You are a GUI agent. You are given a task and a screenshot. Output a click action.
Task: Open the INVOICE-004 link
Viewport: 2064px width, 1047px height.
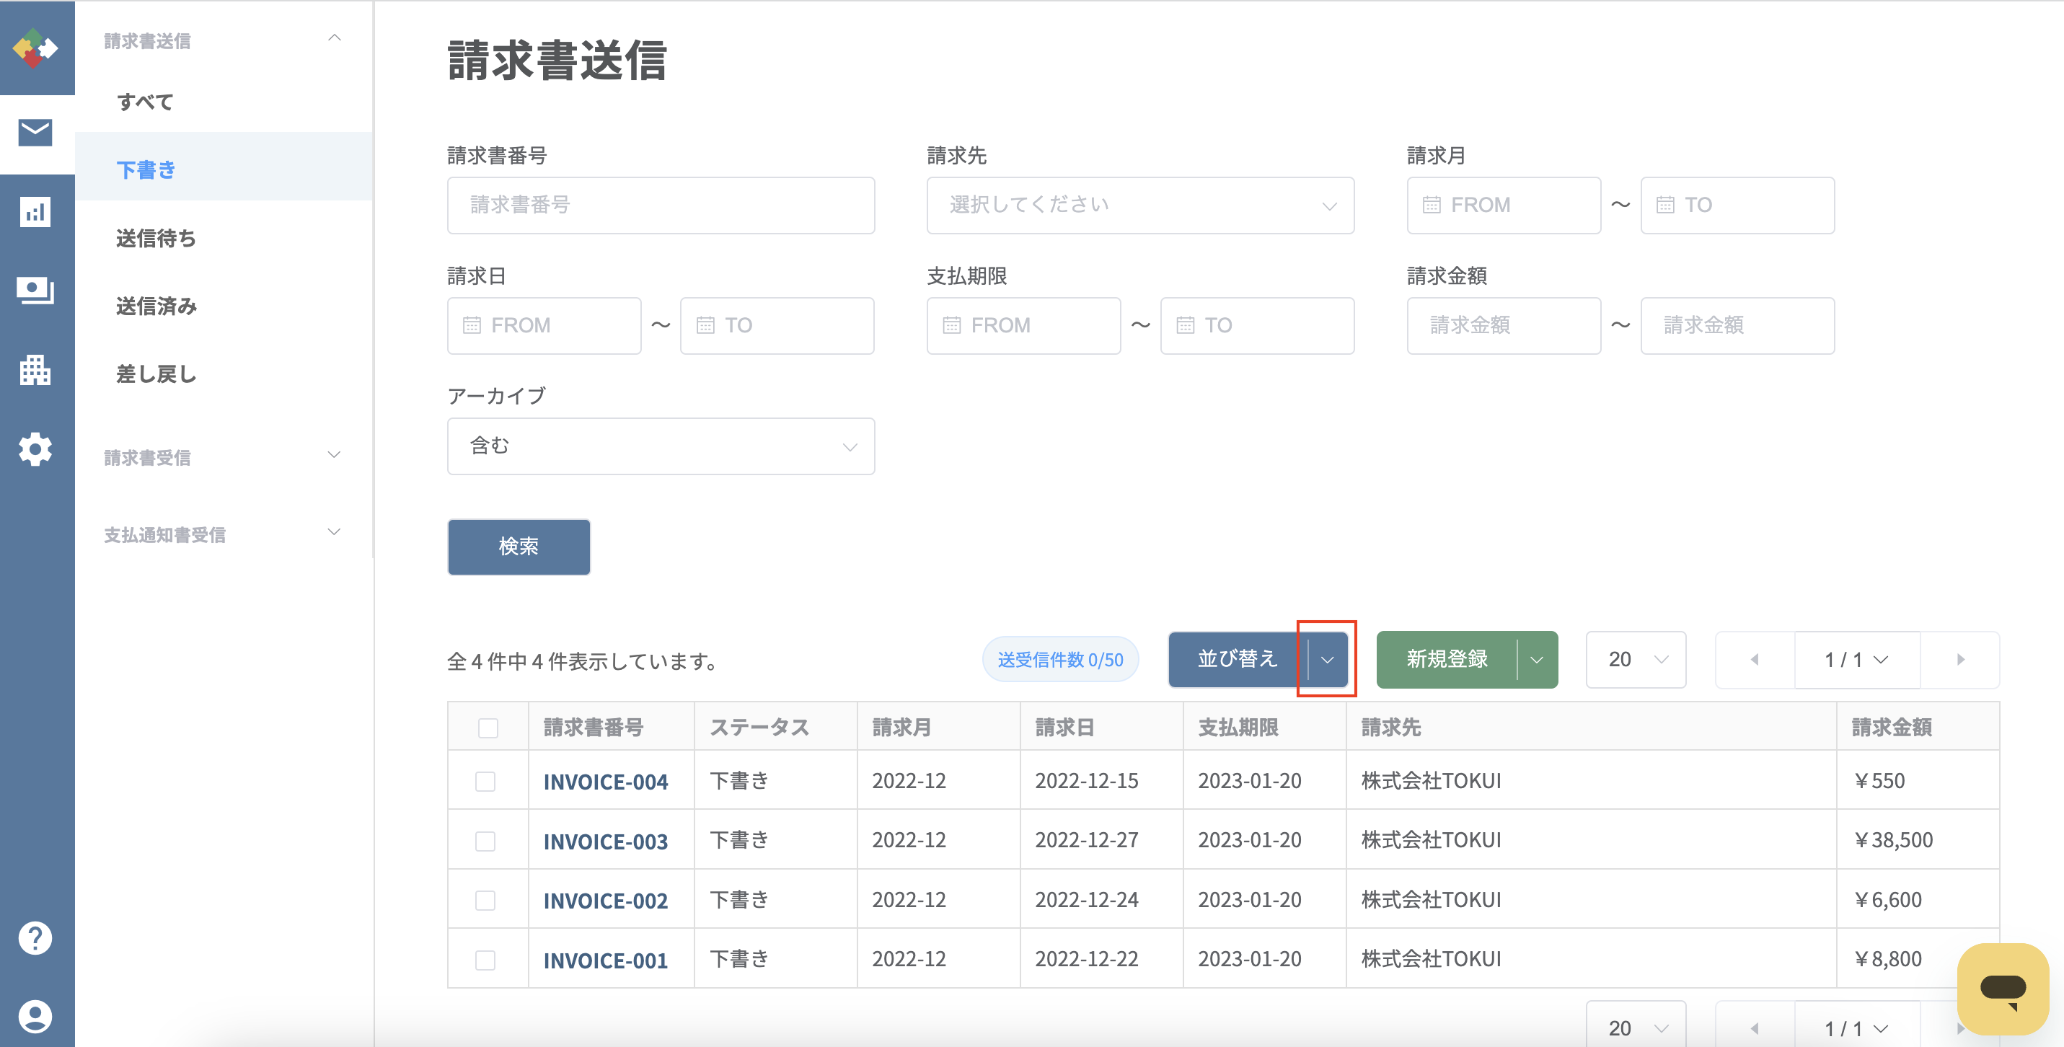(606, 781)
